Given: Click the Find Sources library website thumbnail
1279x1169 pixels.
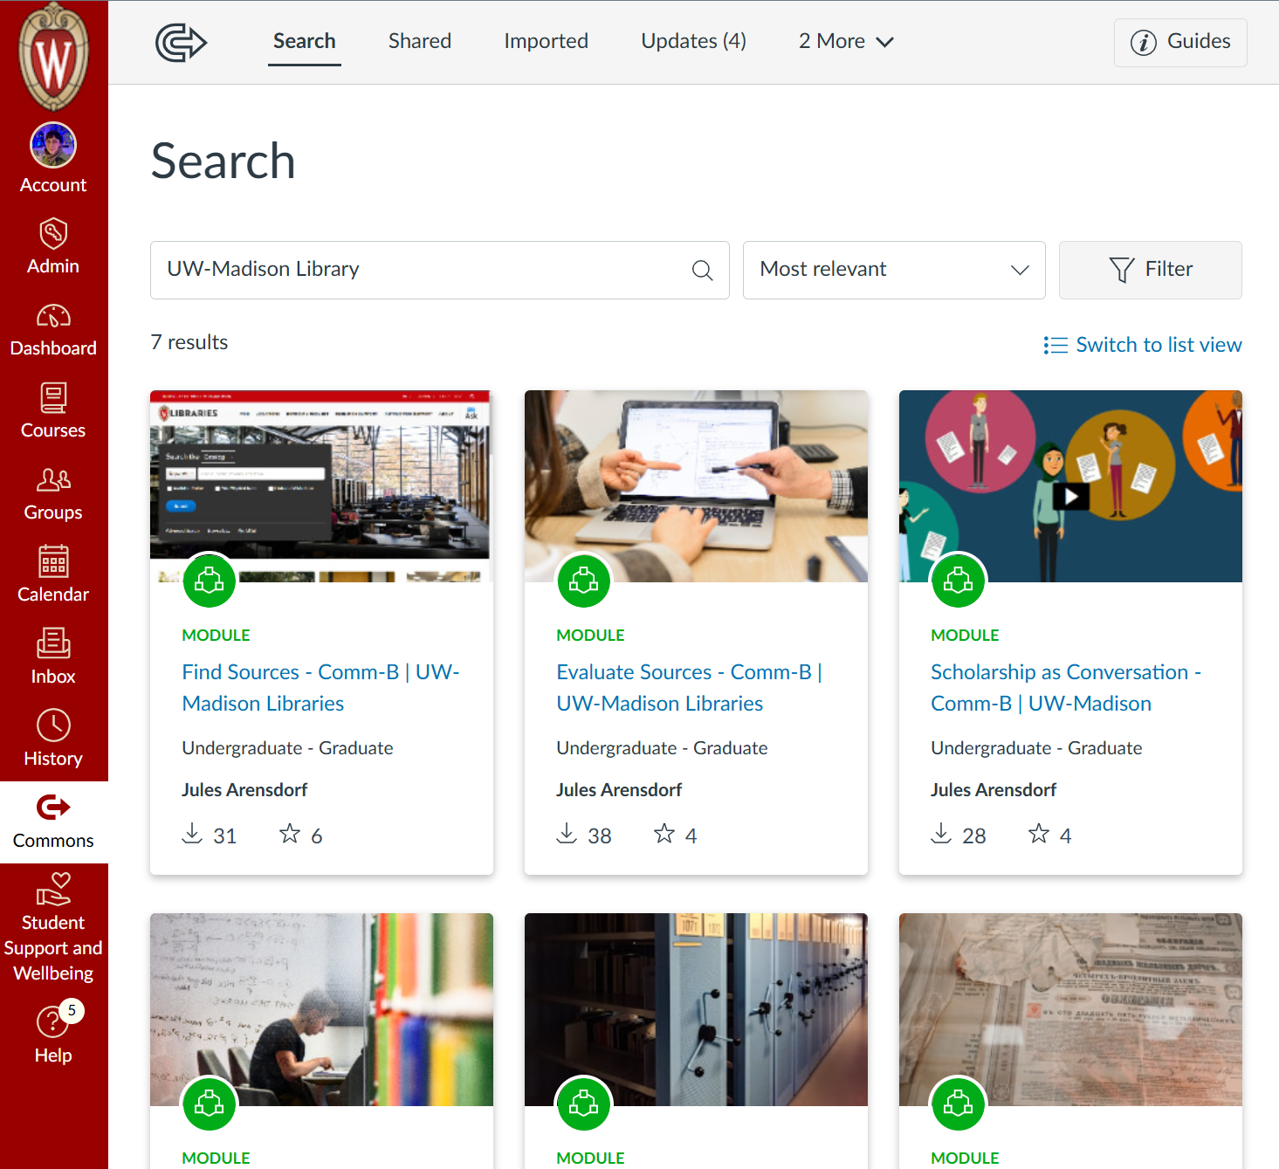Looking at the screenshot, I should [x=321, y=485].
